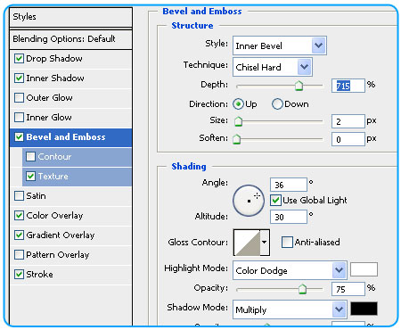Click the Styles header button
Image resolution: width=401 pixels, height=330 pixels.
(x=70, y=17)
